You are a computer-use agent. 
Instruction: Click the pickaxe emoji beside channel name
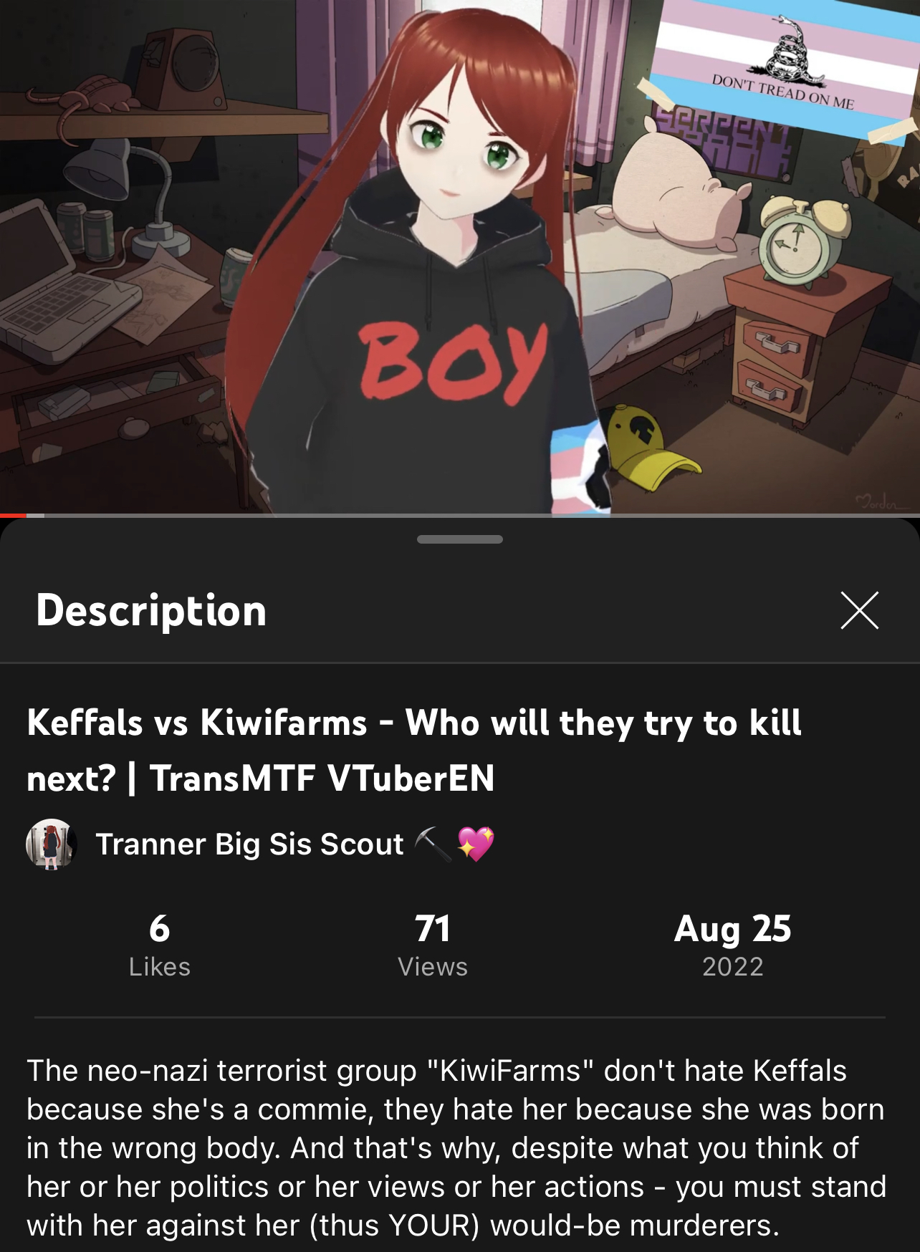tap(433, 844)
